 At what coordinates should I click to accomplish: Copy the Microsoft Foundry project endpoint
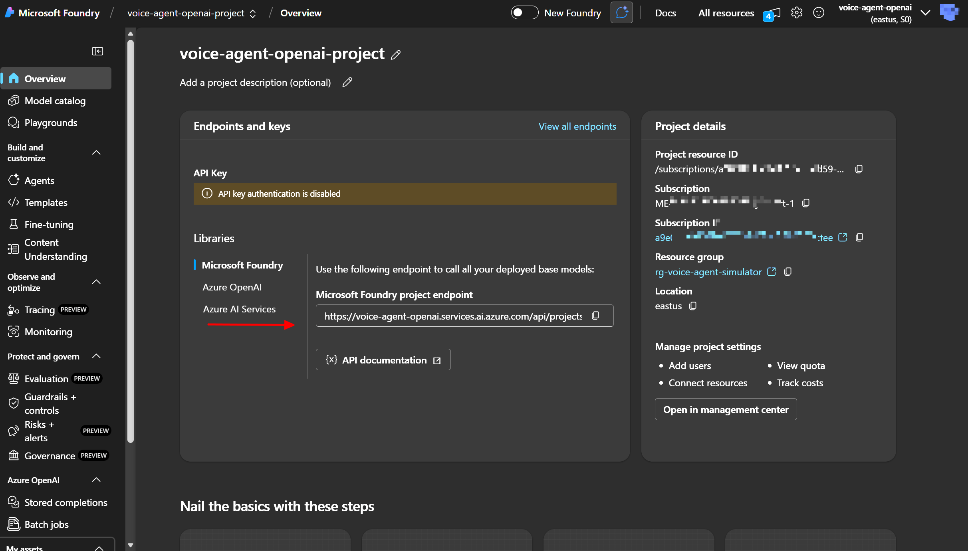pyautogui.click(x=595, y=315)
